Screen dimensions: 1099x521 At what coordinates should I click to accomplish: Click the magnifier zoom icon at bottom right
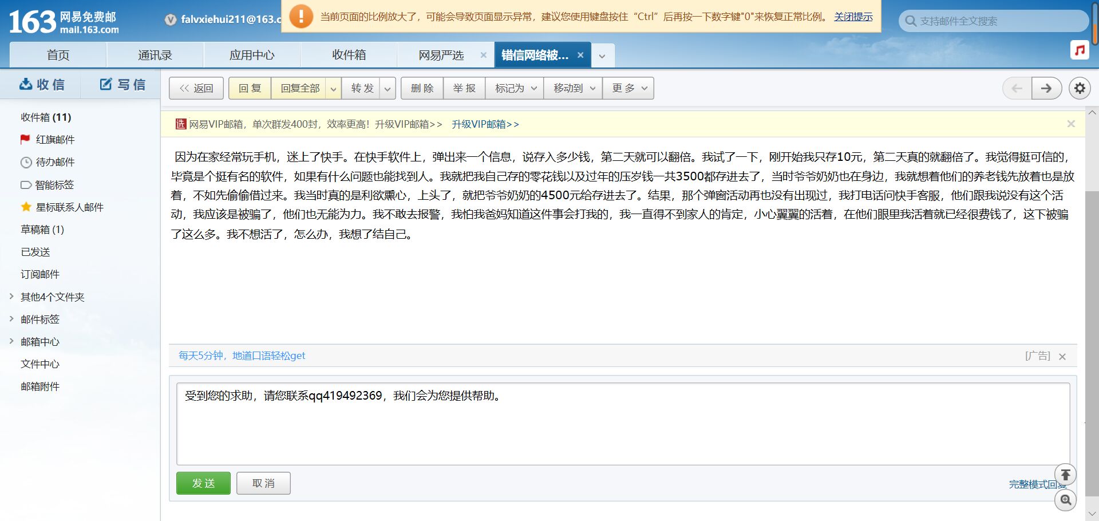click(1065, 500)
